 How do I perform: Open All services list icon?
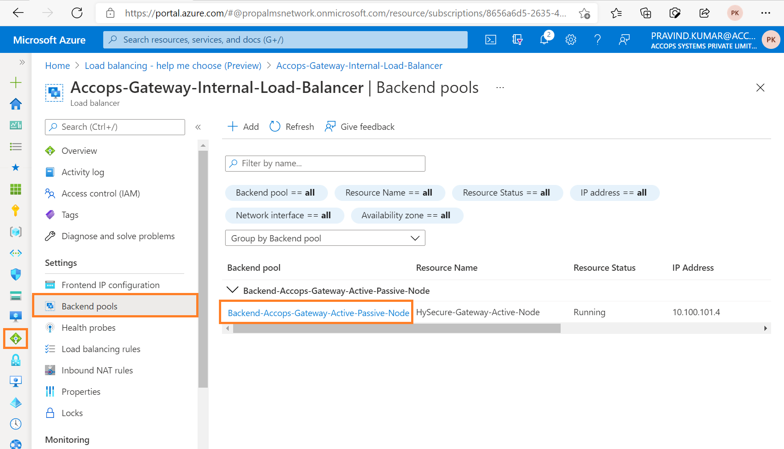[x=16, y=146]
